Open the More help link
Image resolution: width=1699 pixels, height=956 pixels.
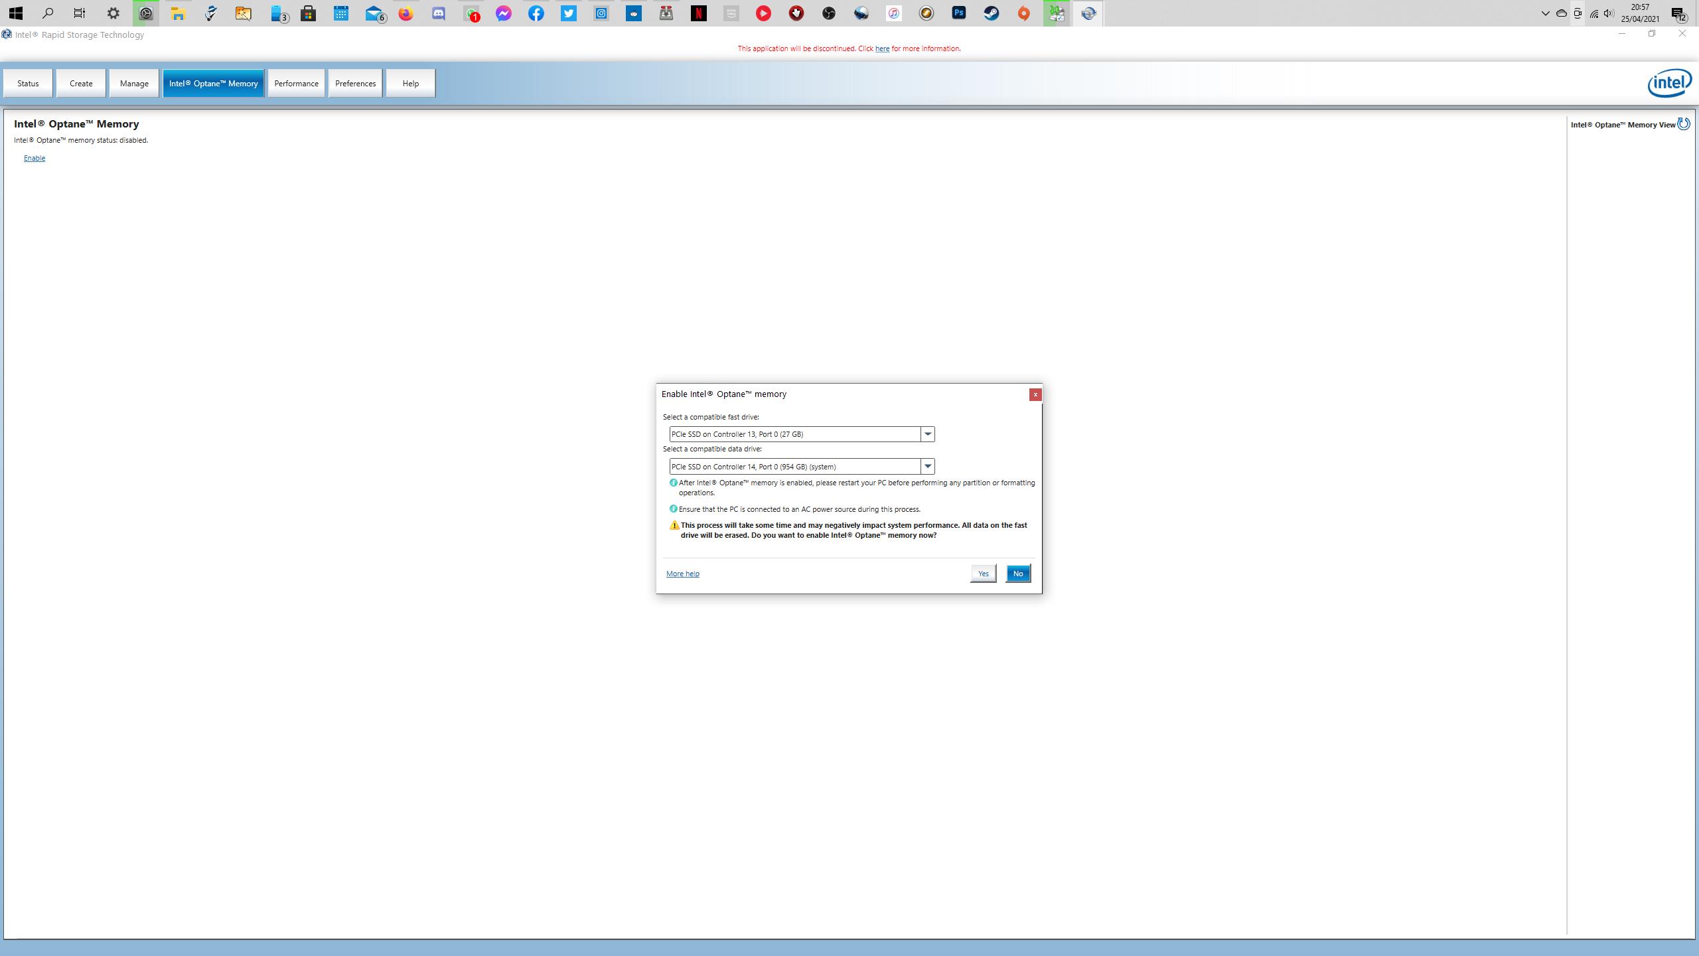(x=682, y=574)
